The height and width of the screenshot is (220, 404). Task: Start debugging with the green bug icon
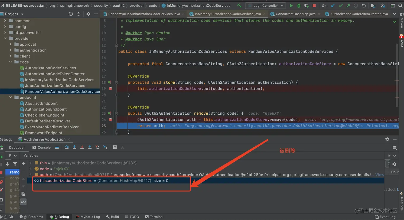(299, 6)
